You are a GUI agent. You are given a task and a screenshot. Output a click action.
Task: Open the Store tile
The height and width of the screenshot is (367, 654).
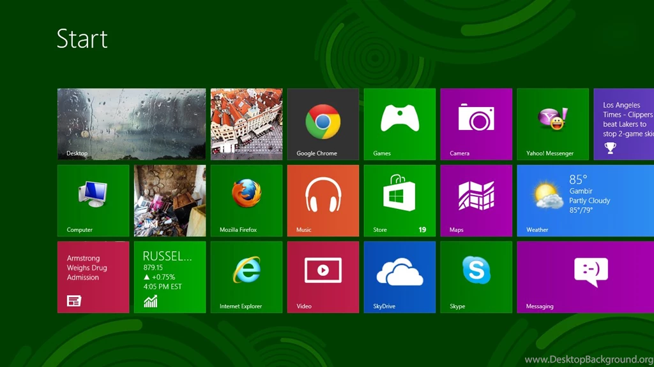click(400, 201)
